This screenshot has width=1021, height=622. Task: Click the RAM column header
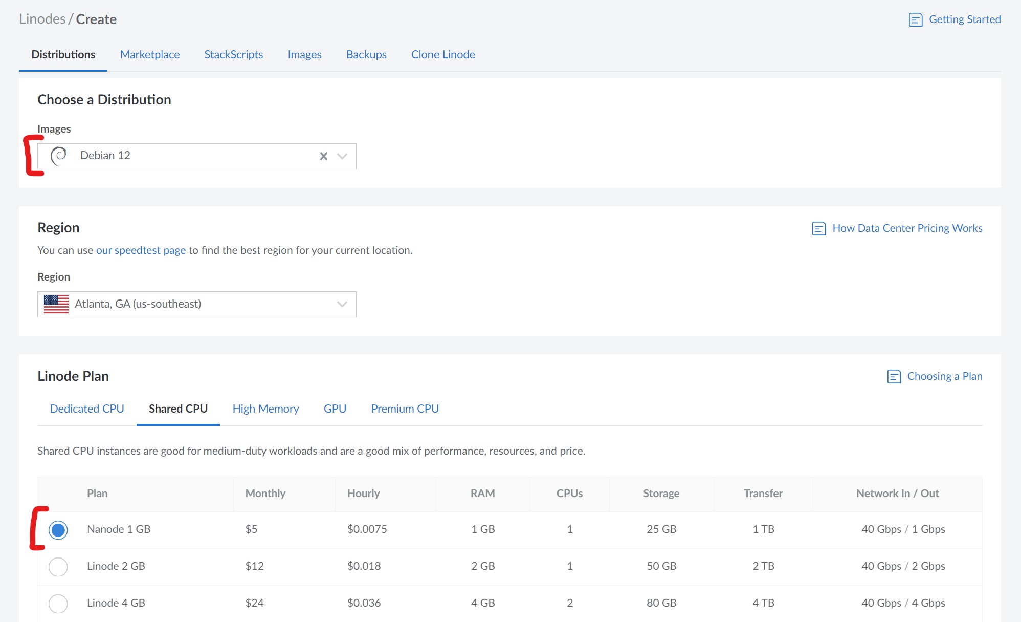pyautogui.click(x=483, y=494)
